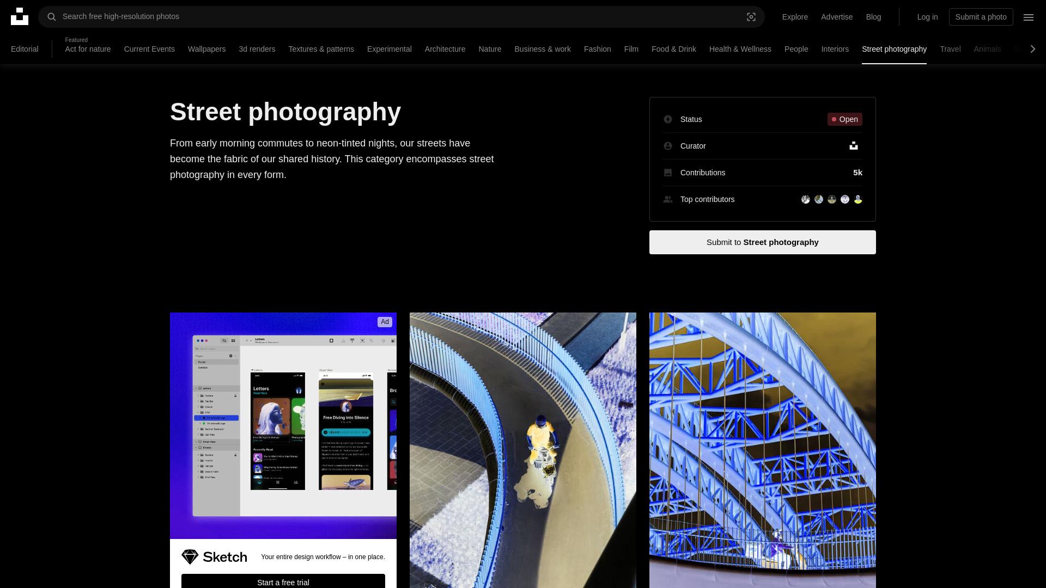The height and width of the screenshot is (588, 1046).
Task: Open the cyclist on curved bridge photo
Action: click(523, 450)
